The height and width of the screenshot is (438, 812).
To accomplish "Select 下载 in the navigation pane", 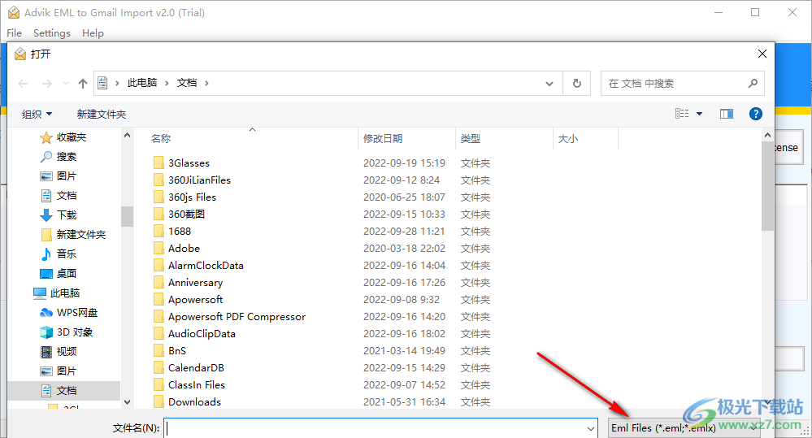I will [58, 215].
